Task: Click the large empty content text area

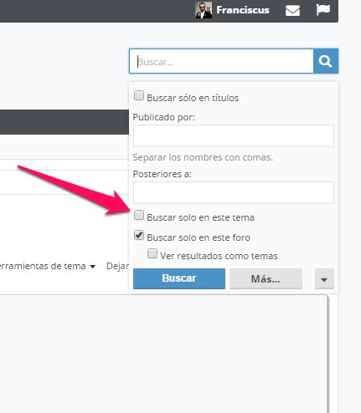Action: point(163,354)
